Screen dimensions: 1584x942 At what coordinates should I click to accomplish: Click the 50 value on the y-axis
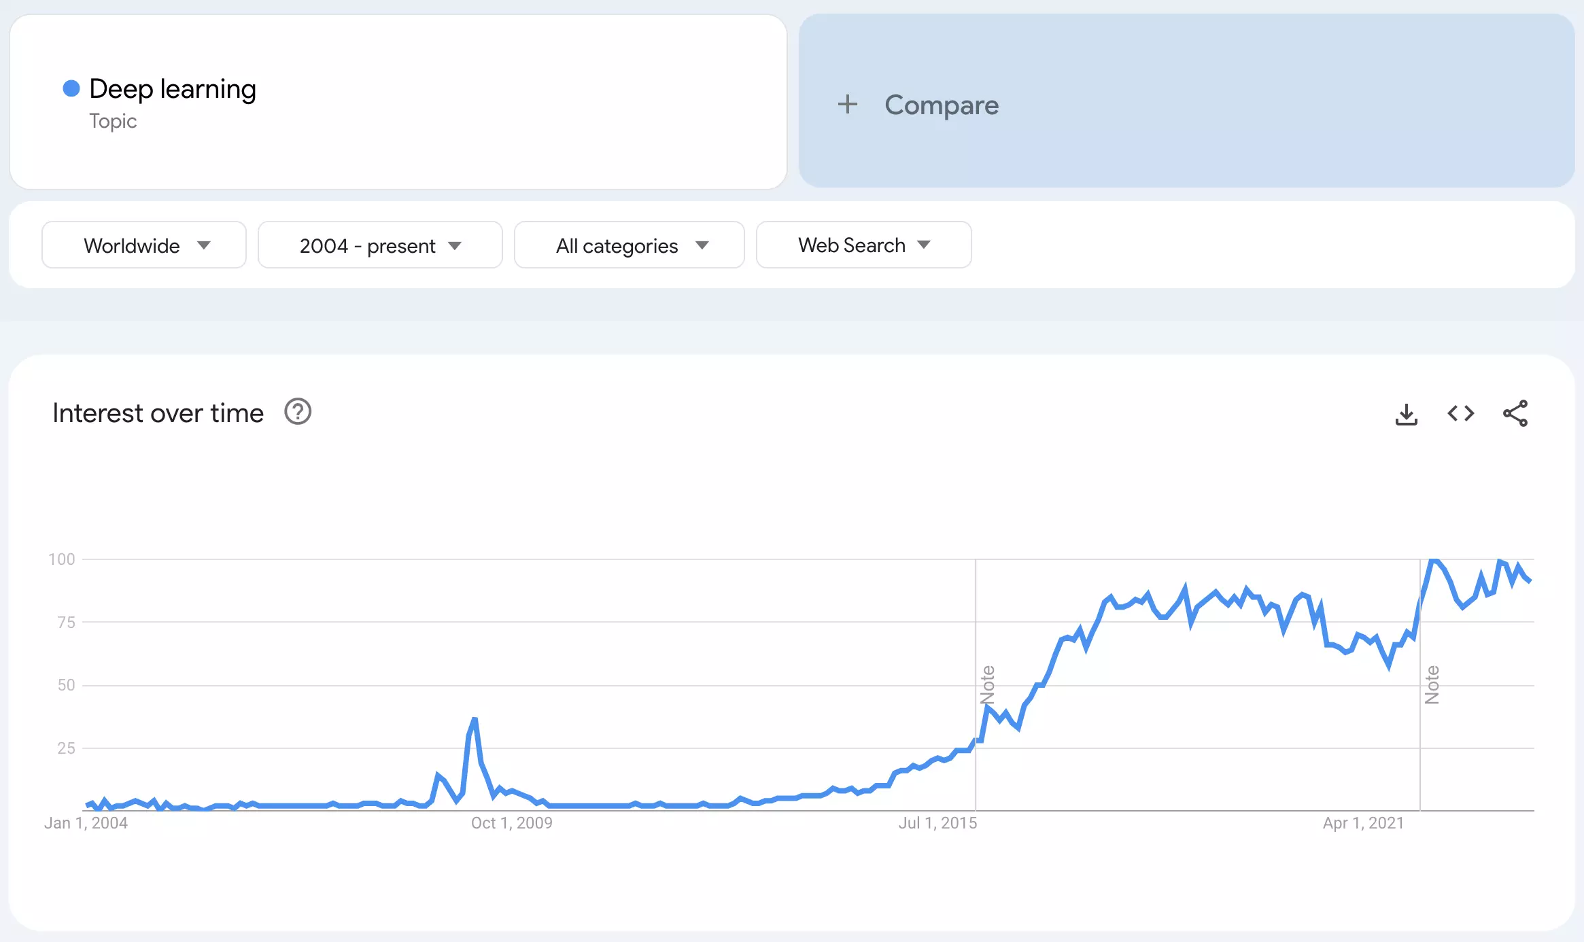click(x=66, y=685)
